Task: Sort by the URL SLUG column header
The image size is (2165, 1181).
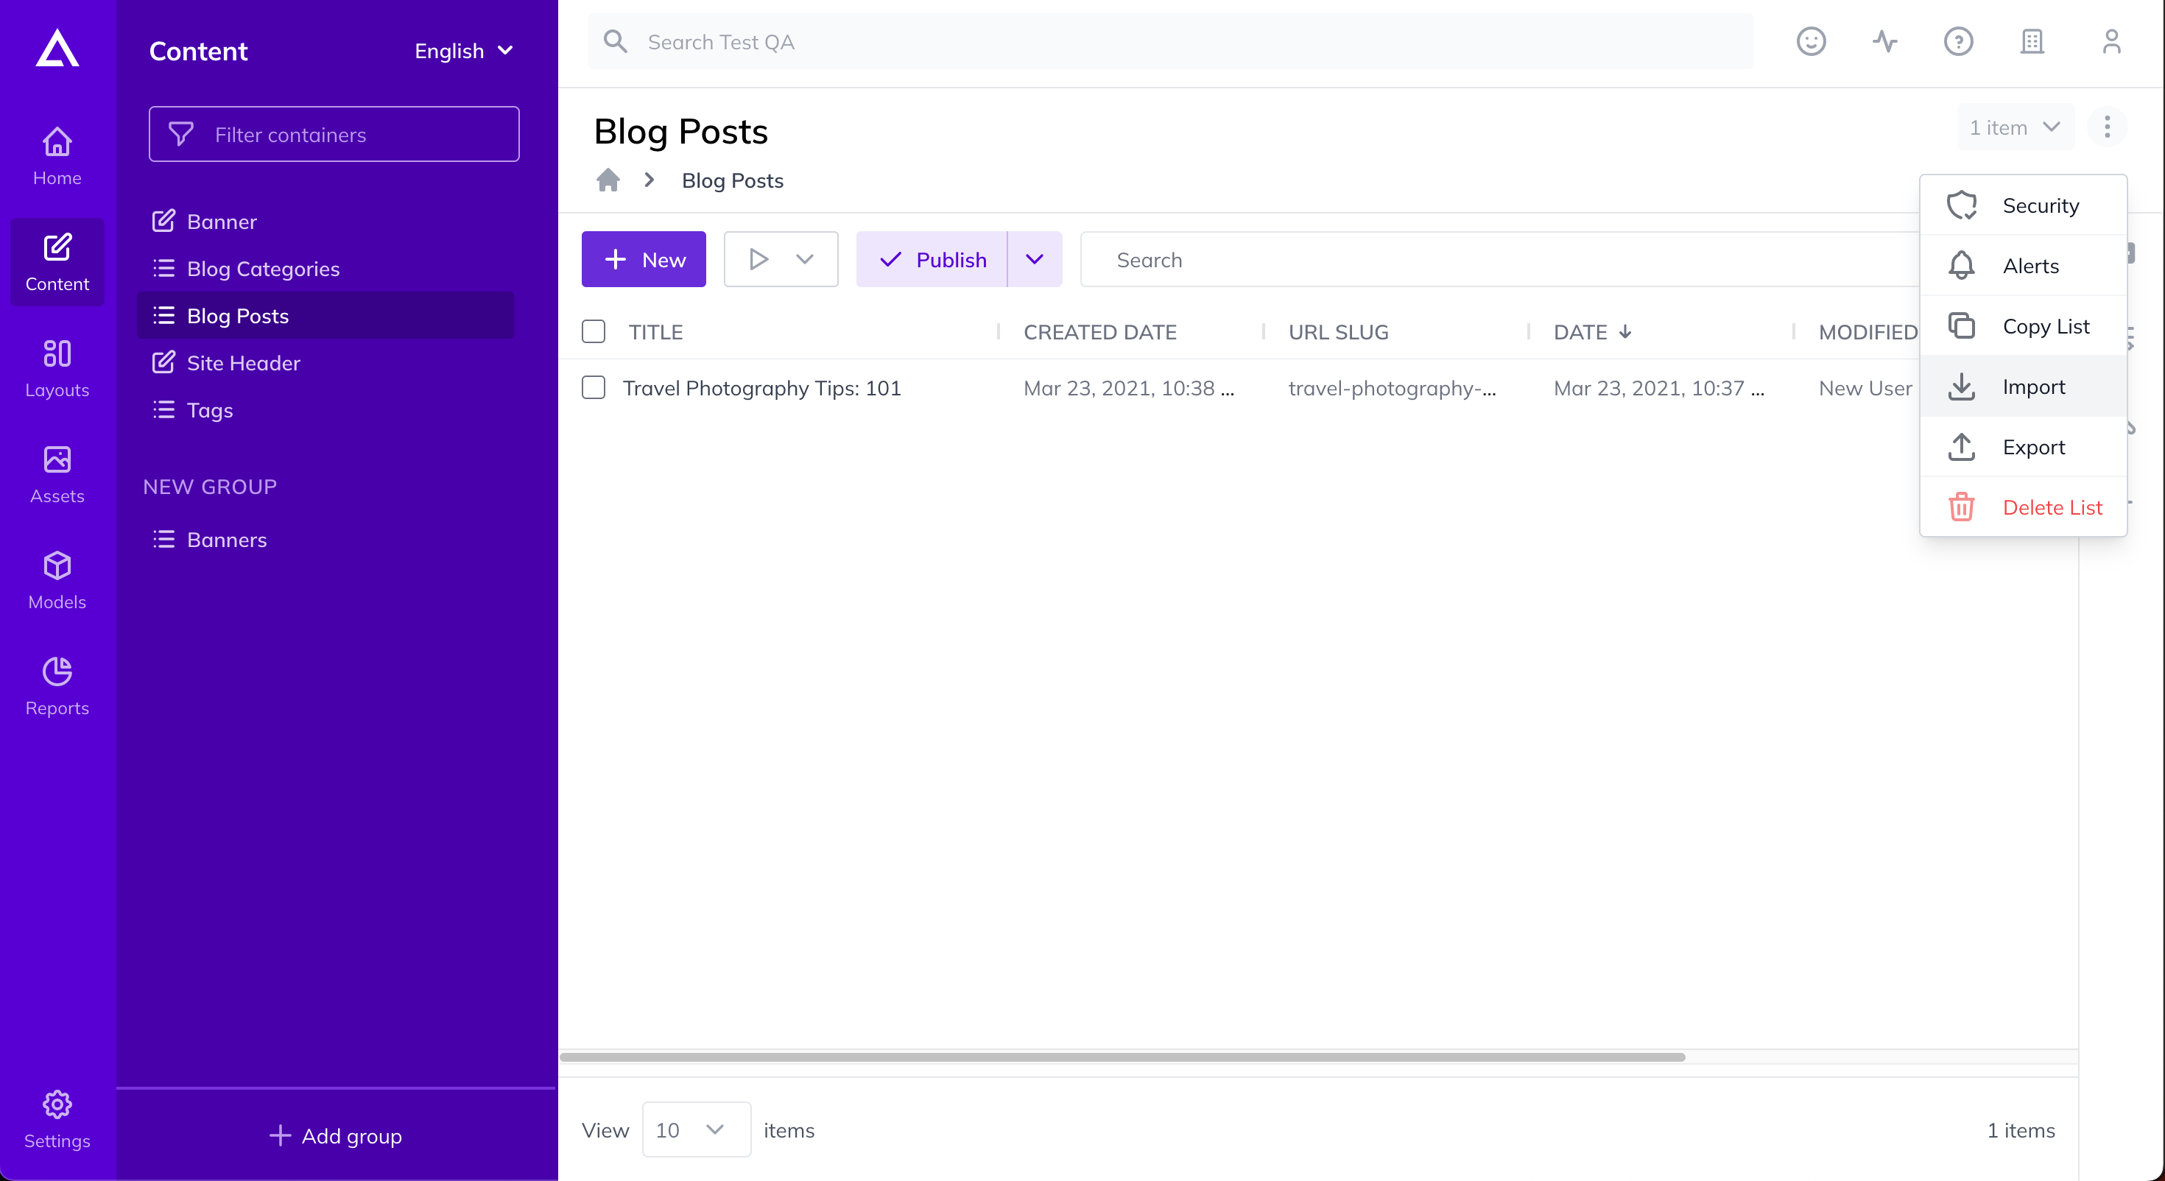Action: tap(1338, 332)
